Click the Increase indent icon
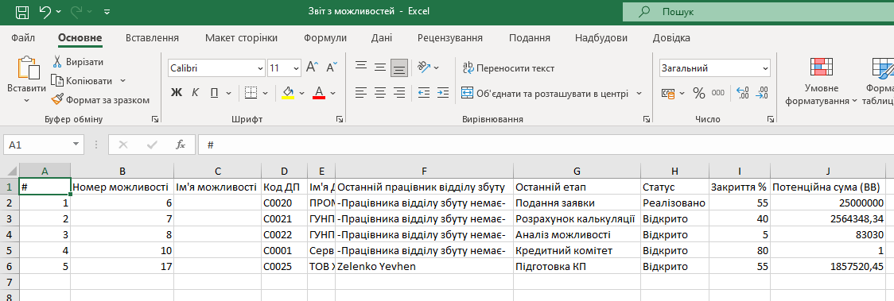This screenshot has width=894, height=301. point(443,92)
